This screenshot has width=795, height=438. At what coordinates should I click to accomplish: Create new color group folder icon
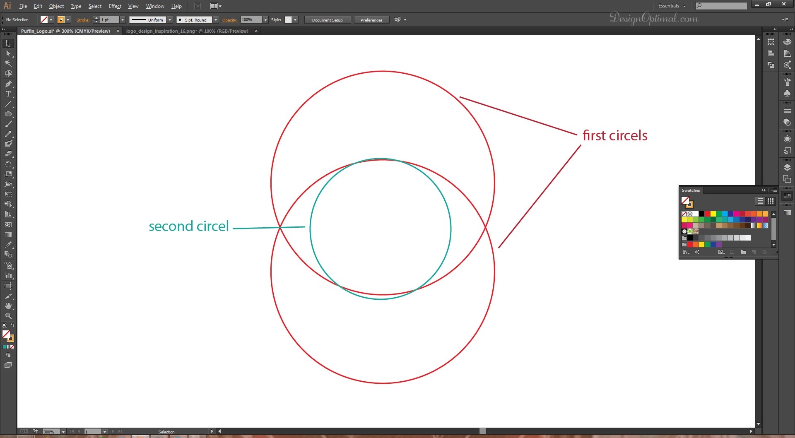(743, 252)
